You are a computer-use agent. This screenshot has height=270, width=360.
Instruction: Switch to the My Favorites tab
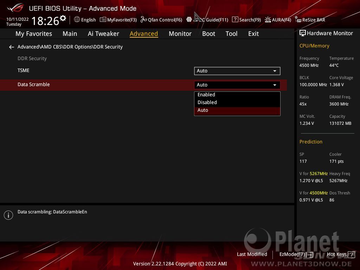pyautogui.click(x=34, y=34)
